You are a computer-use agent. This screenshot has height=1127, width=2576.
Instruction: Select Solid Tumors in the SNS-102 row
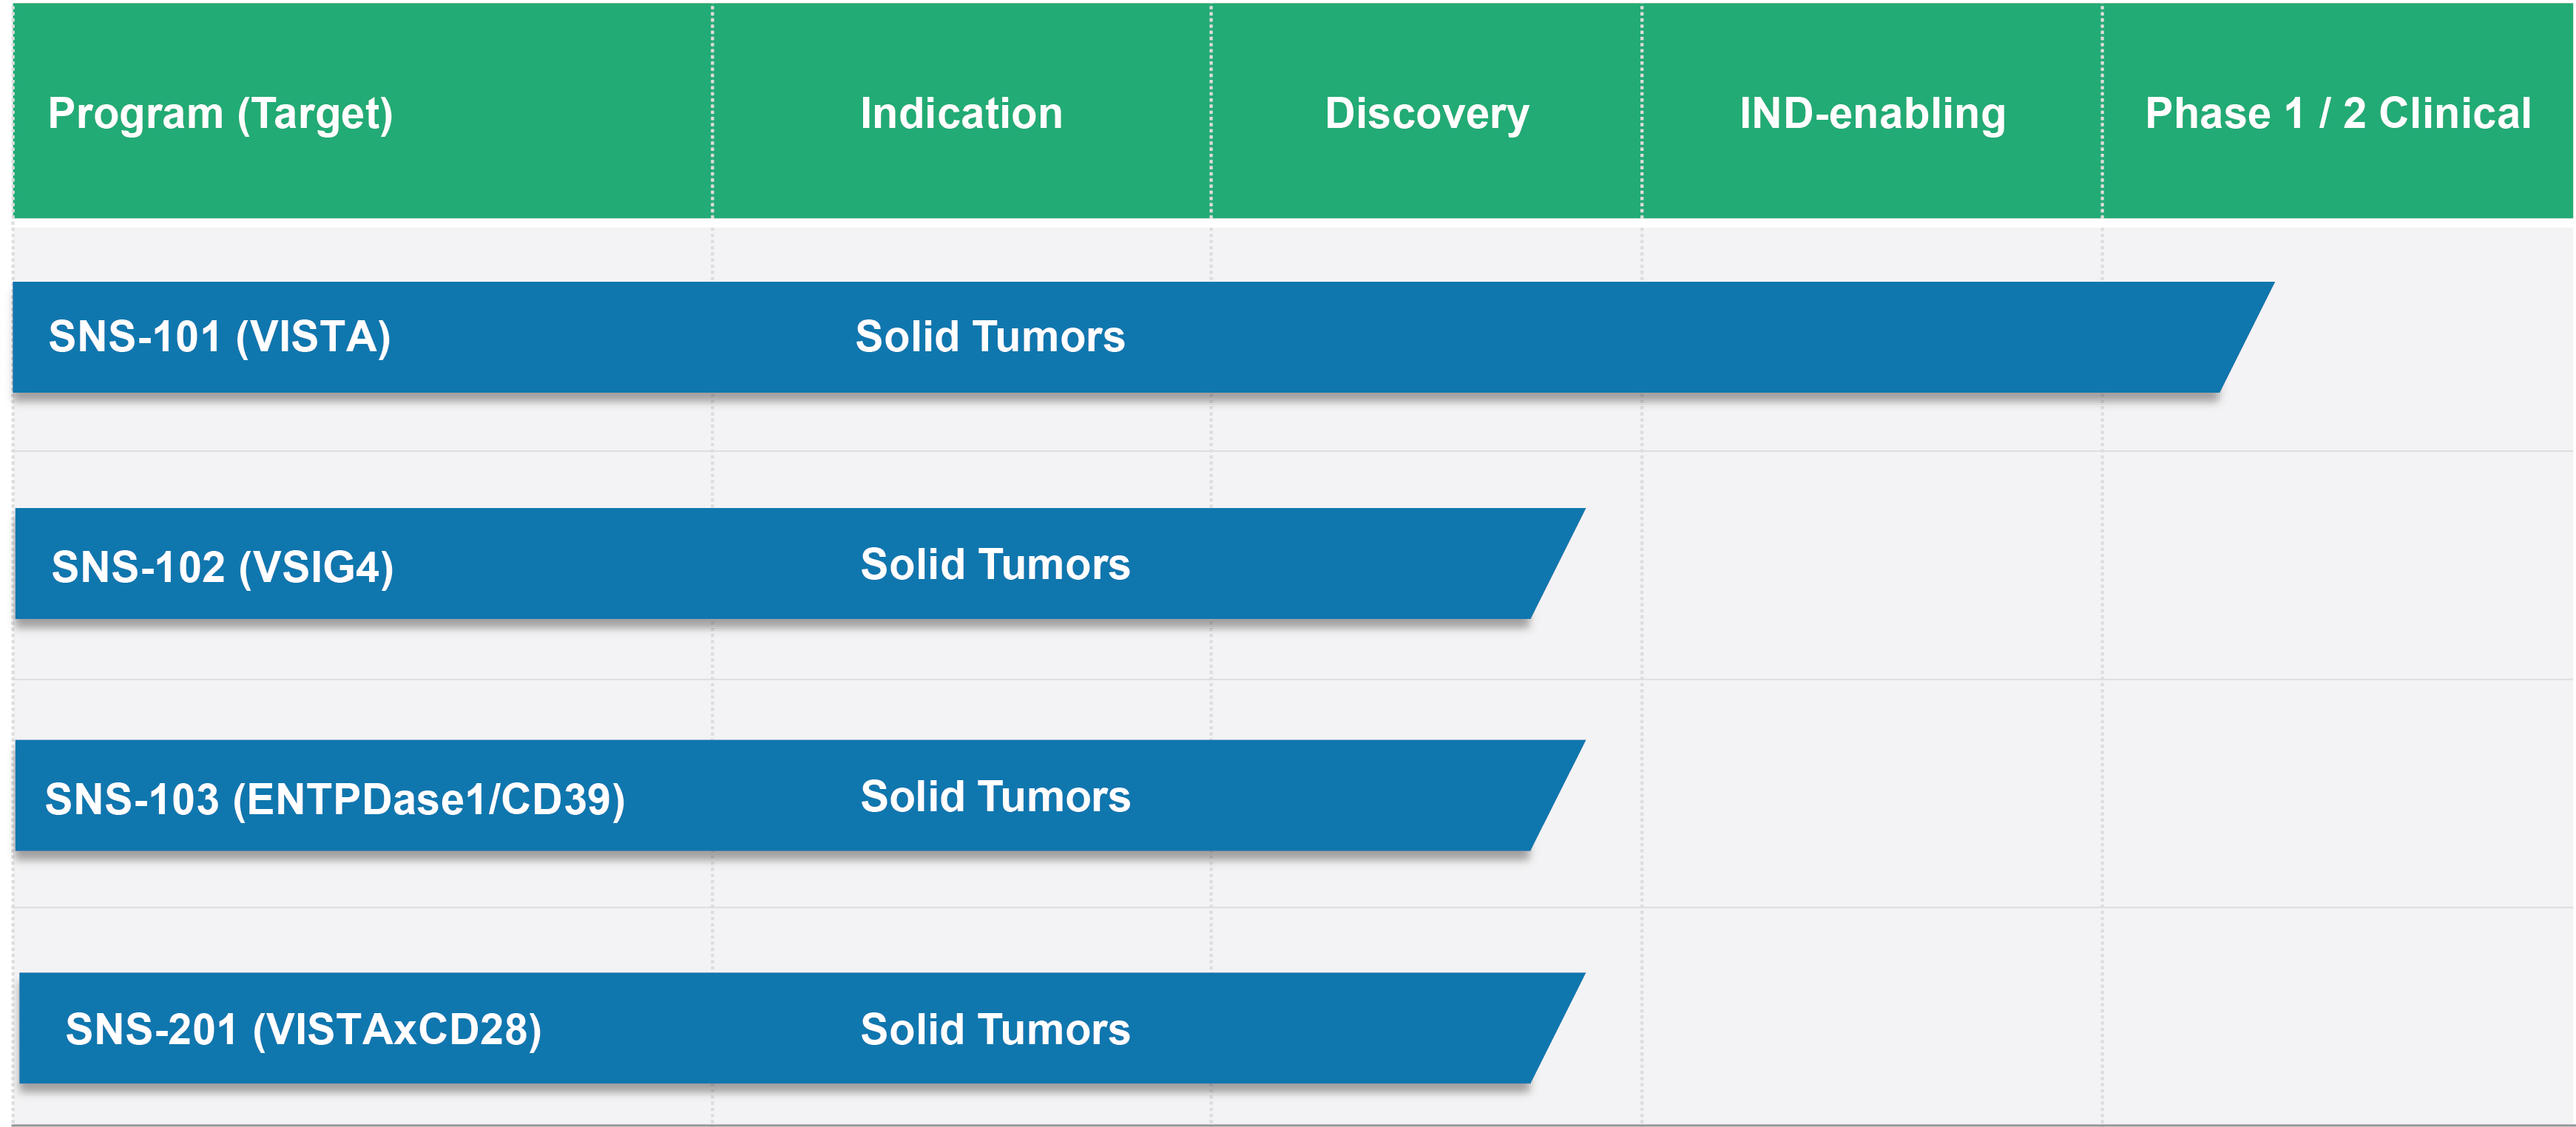click(995, 565)
